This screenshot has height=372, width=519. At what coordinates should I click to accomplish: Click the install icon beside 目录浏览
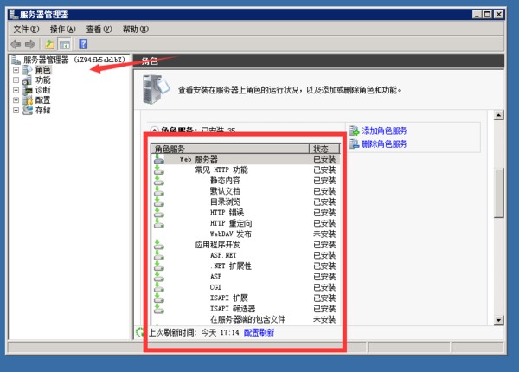(159, 202)
